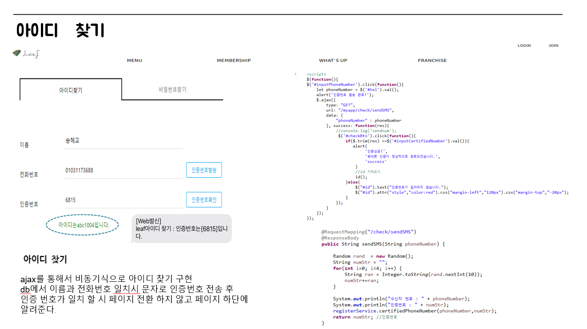Select the 아이디찾기 tab
This screenshot has width=587, height=329.
tap(71, 90)
